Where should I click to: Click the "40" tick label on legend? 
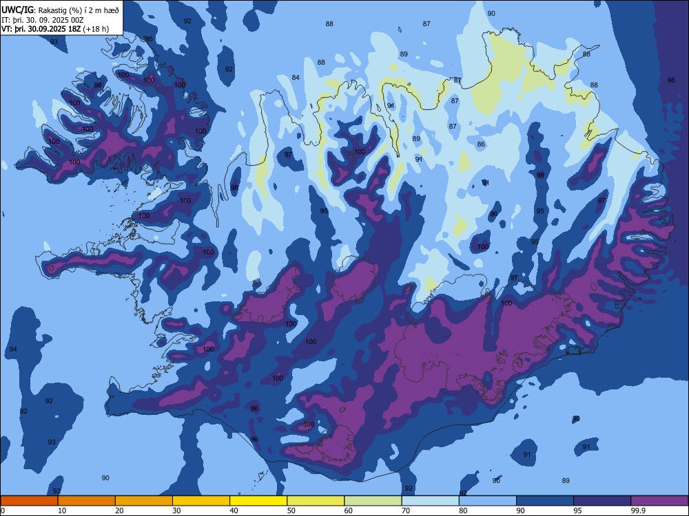click(x=234, y=510)
